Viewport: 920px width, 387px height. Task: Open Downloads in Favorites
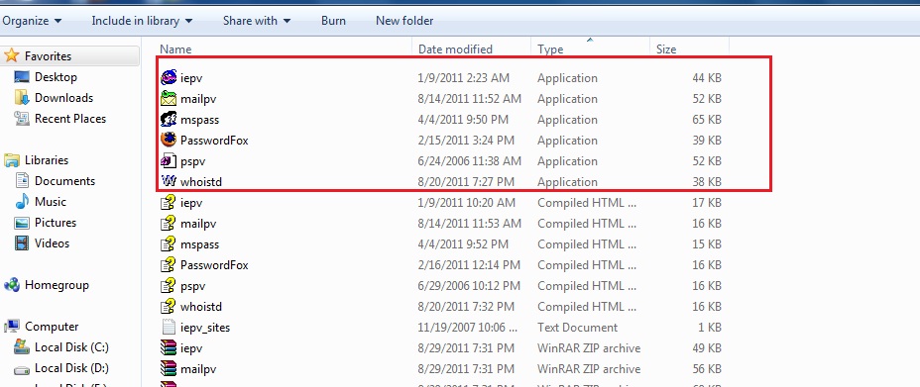pyautogui.click(x=63, y=98)
